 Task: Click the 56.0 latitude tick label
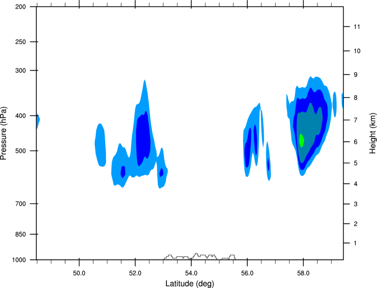point(247,273)
